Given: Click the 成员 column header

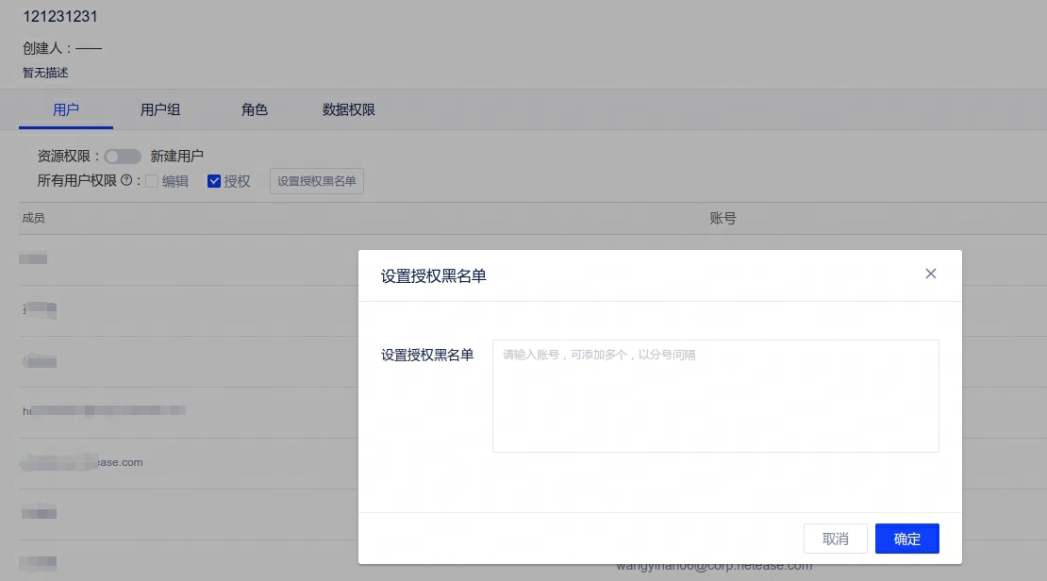Looking at the screenshot, I should 34,218.
